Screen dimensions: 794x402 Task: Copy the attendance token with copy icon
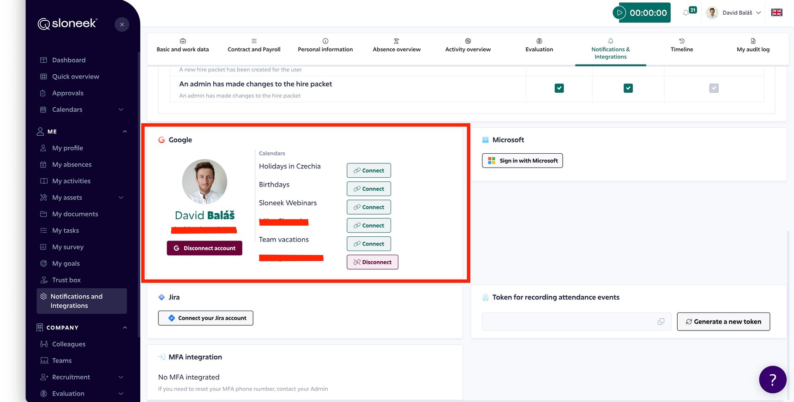661,322
